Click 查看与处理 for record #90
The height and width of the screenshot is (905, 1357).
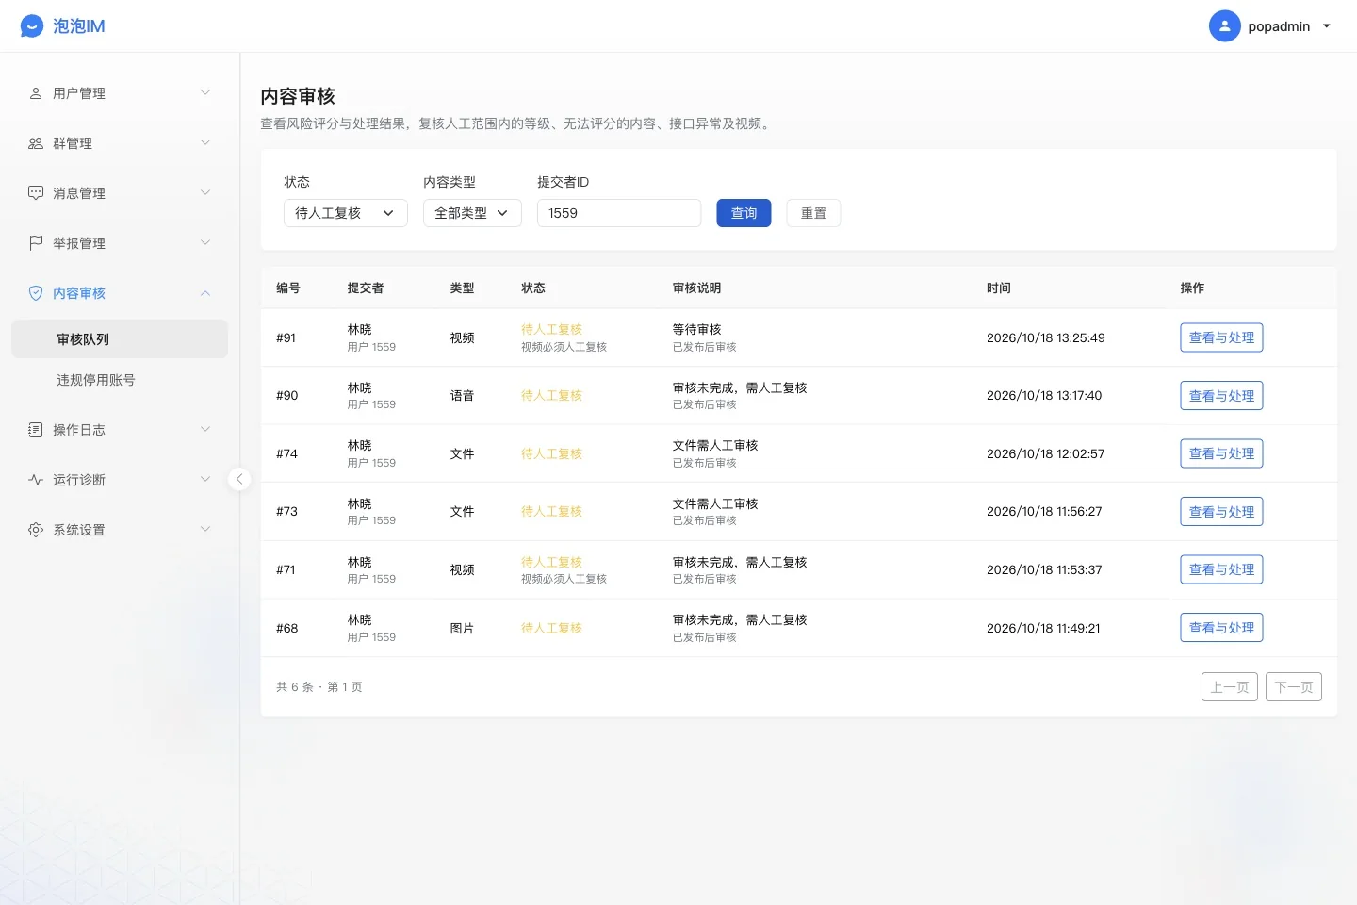coord(1221,396)
